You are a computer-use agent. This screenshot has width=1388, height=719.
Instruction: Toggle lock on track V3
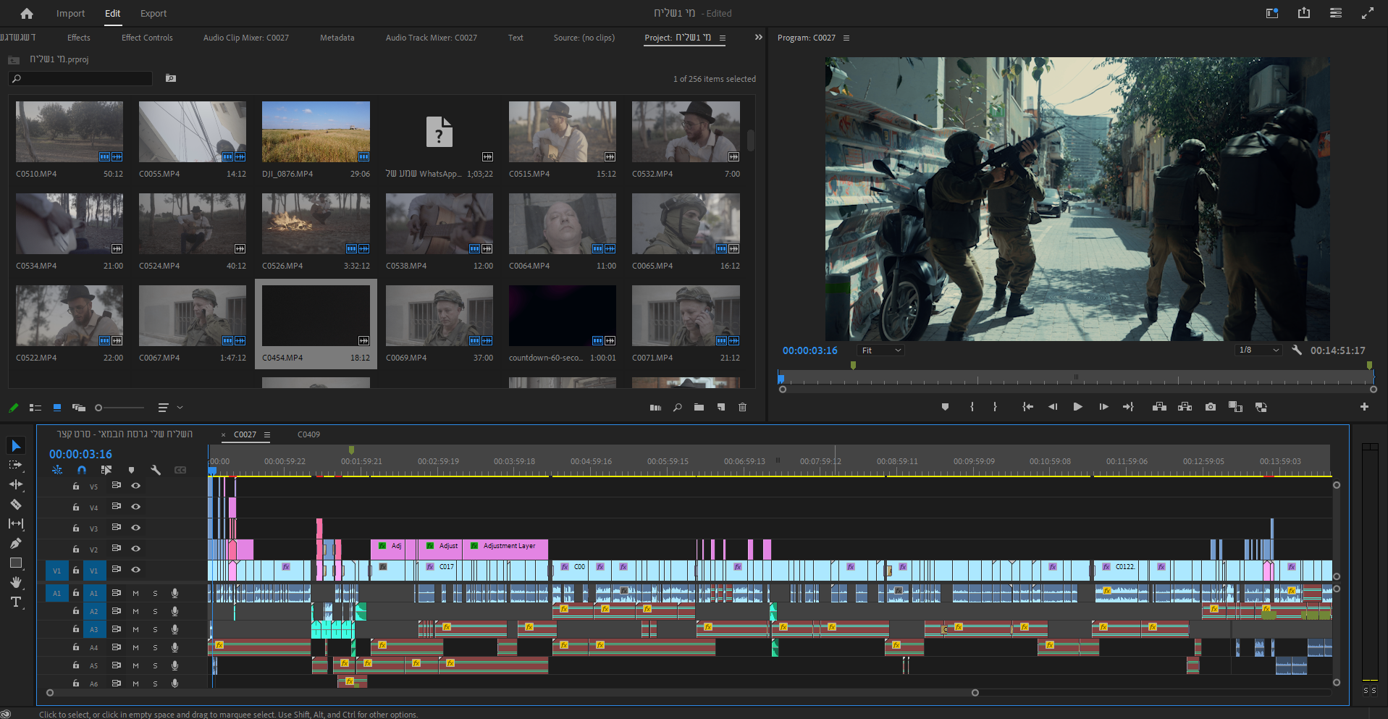[x=76, y=528]
